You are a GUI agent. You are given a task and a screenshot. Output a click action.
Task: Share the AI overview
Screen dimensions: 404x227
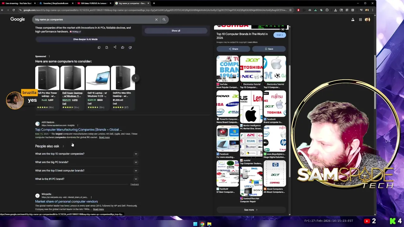click(x=115, y=47)
